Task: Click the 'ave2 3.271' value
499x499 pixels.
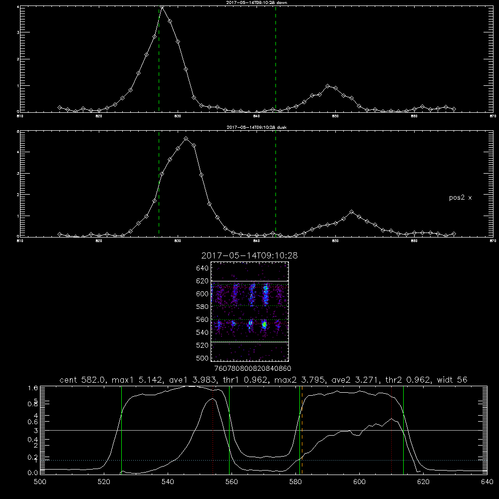Action: tap(356, 380)
